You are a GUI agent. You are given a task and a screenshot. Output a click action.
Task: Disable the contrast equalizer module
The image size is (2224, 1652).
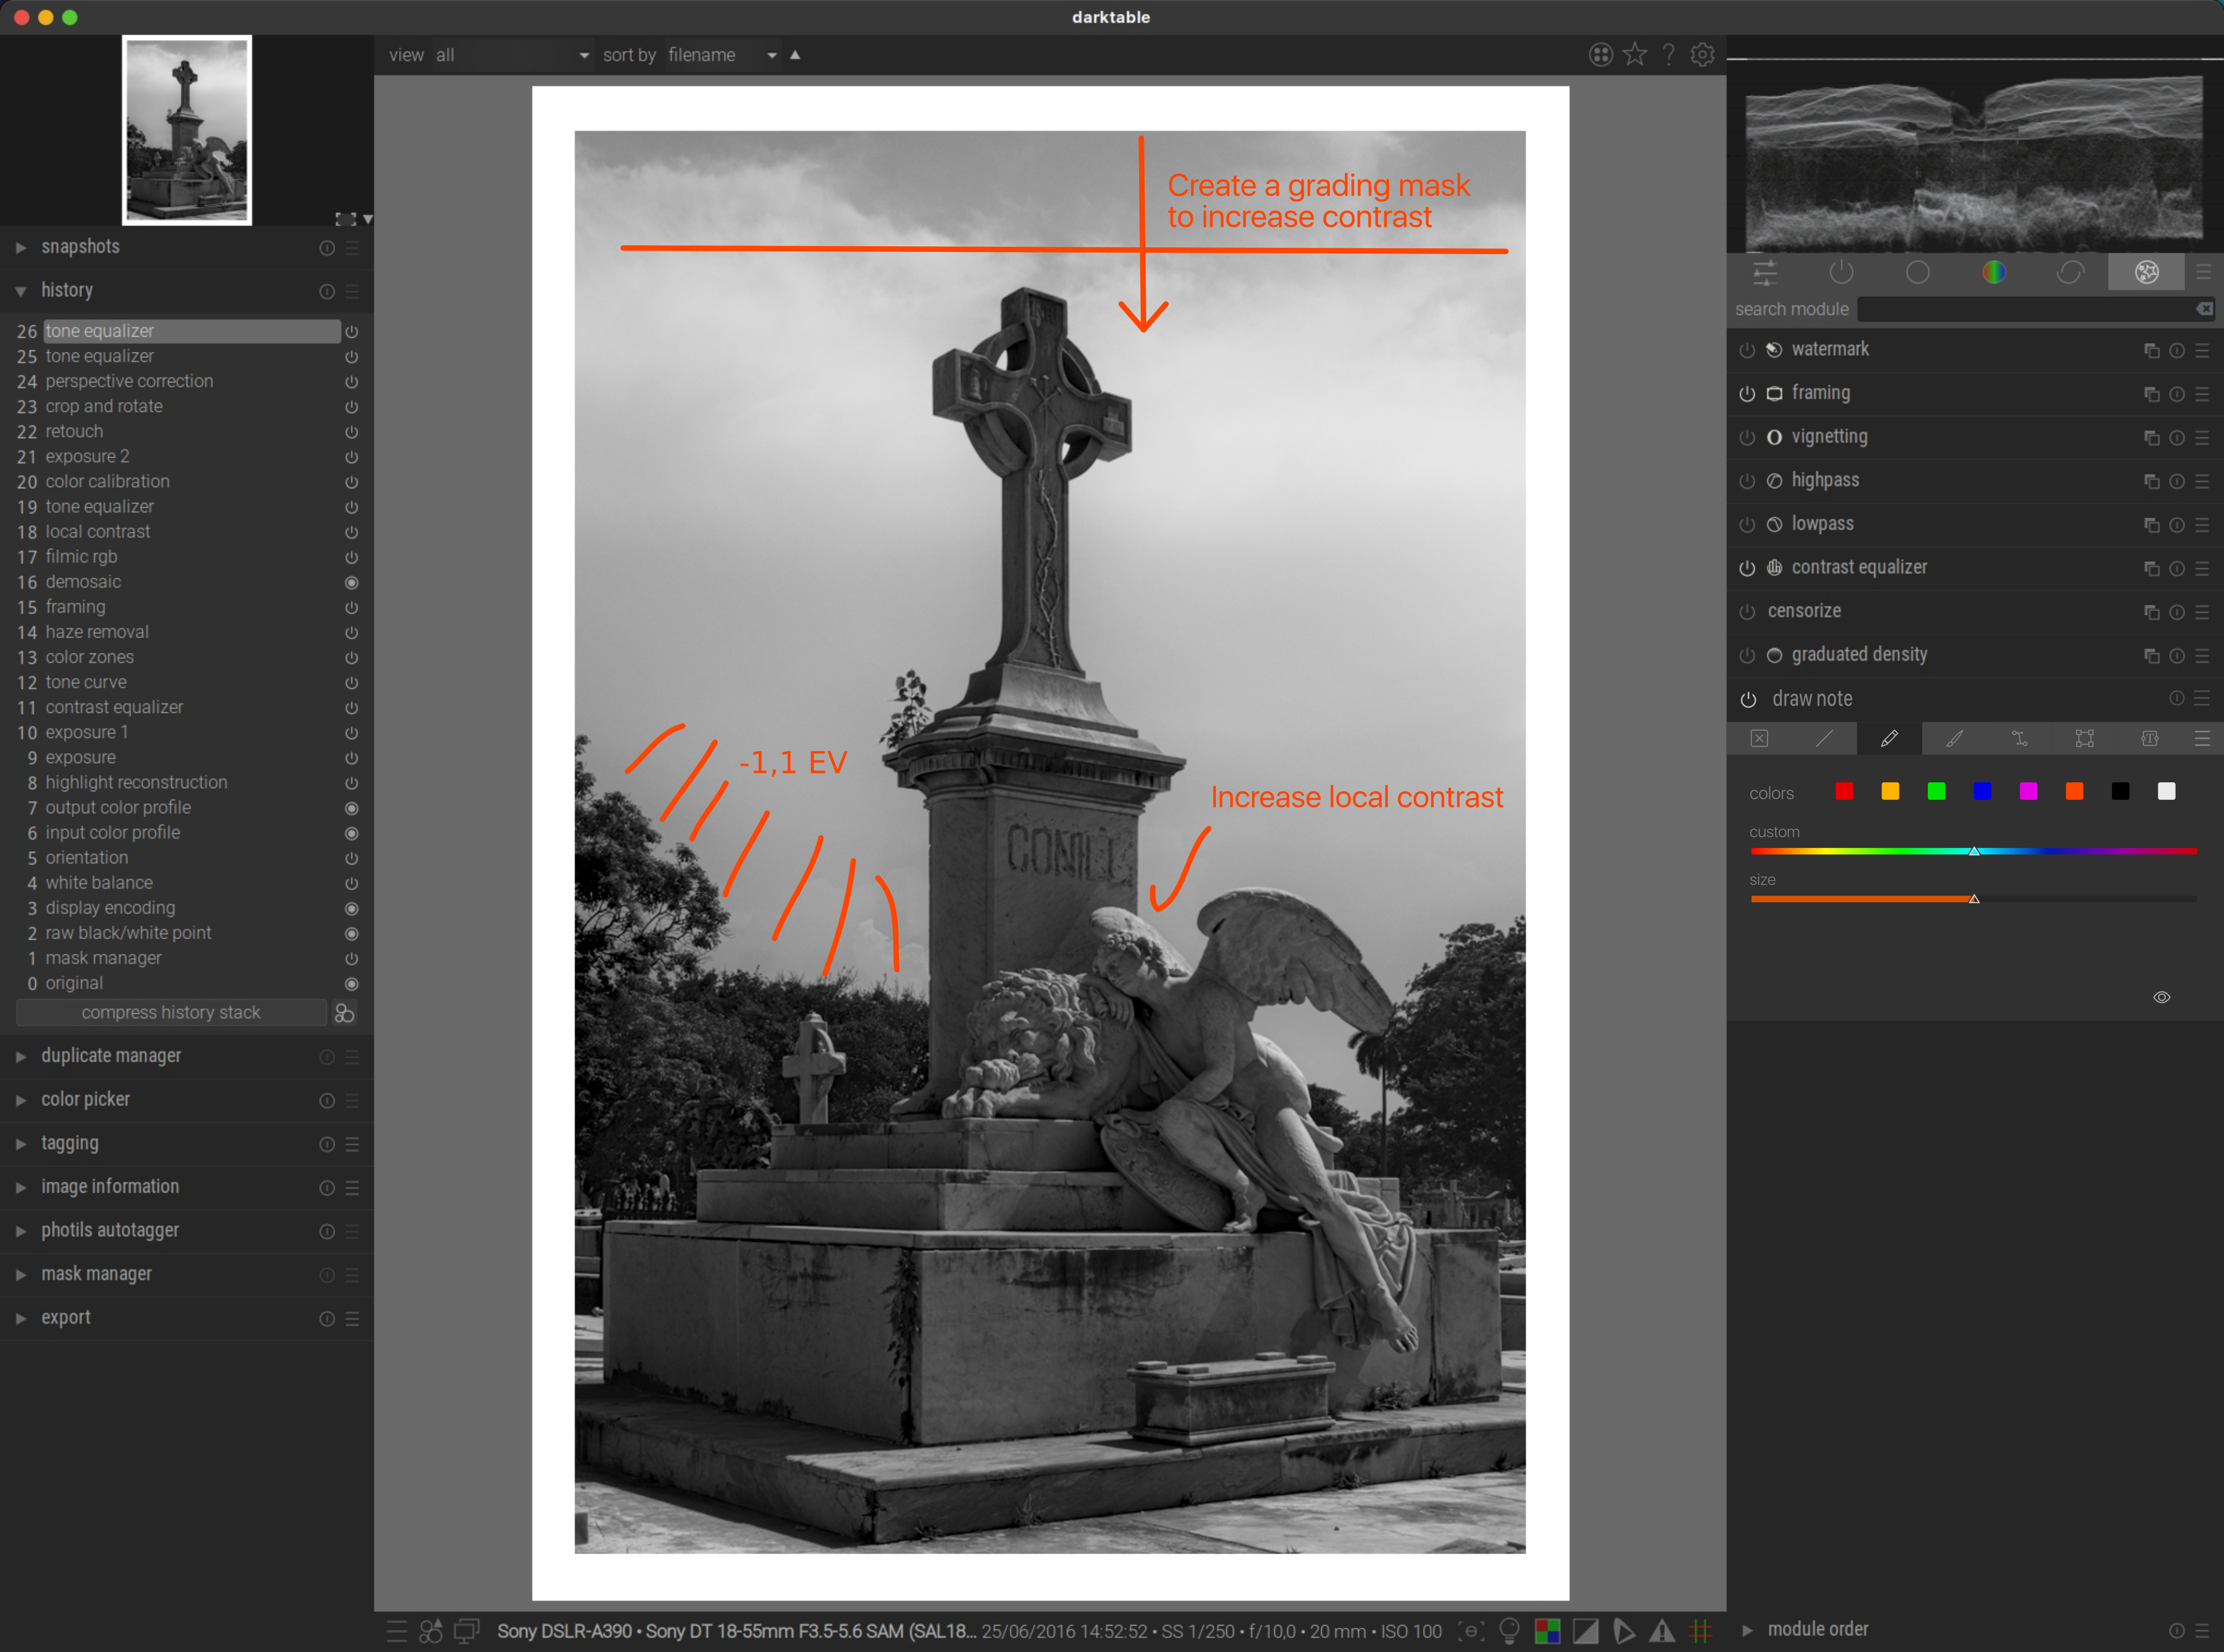pos(1747,568)
